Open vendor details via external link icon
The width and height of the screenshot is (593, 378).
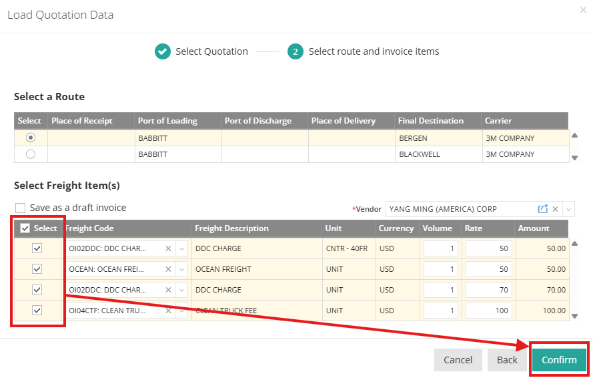click(x=542, y=209)
